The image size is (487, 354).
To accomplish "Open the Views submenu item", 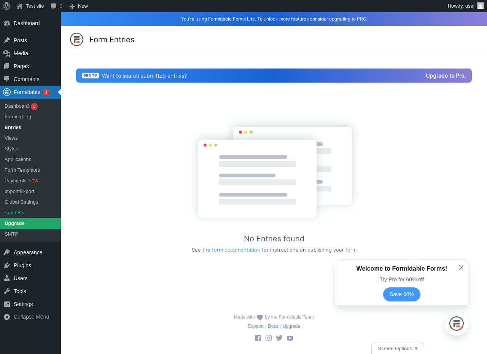I will (30, 138).
